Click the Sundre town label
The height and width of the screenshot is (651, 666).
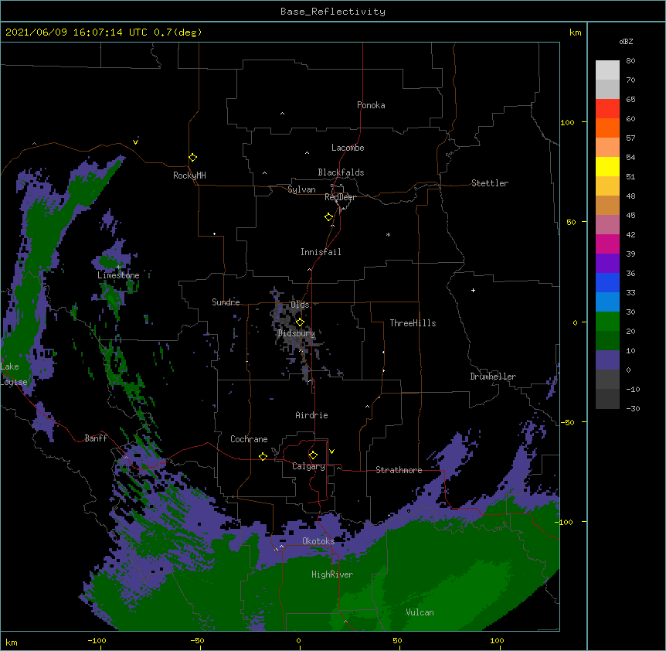pos(226,302)
